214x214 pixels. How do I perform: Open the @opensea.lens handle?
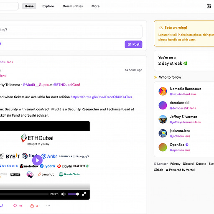(x=180, y=150)
